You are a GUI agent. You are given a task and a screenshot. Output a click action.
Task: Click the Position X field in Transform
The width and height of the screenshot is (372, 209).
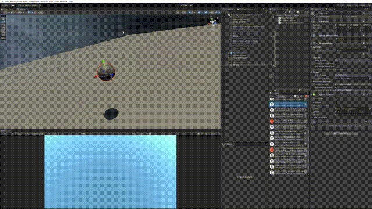(342, 25)
